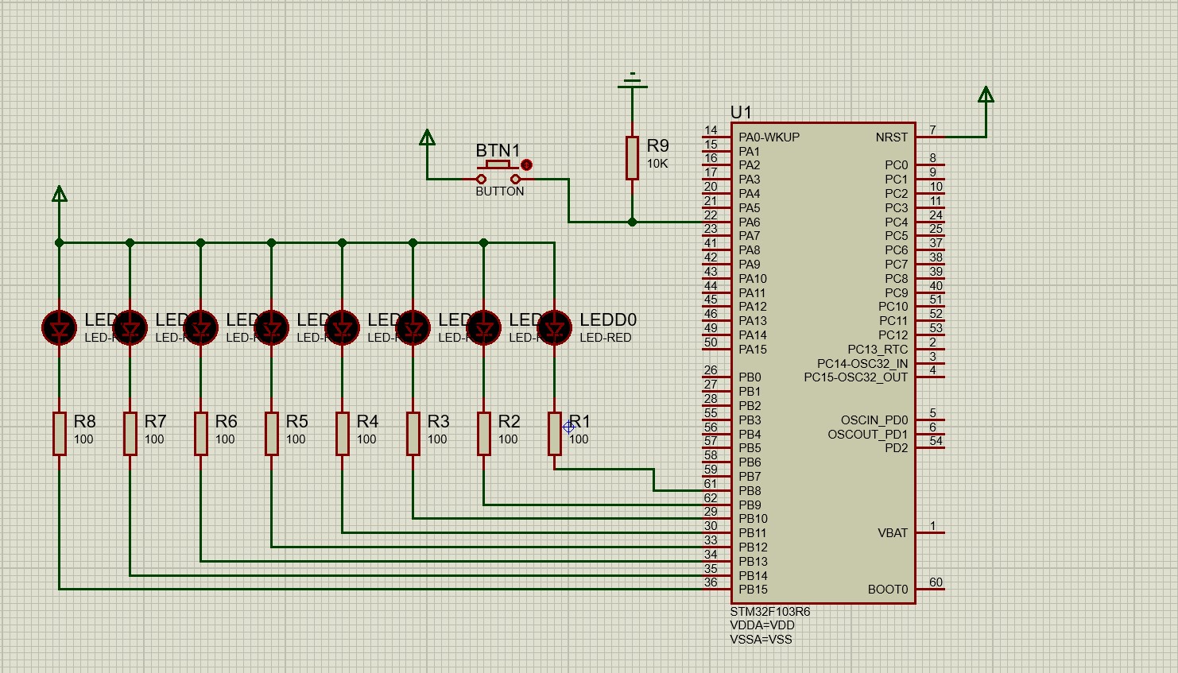This screenshot has width=1178, height=673.
Task: Click the PC15-OSC32_OUT pin label
Action: click(856, 377)
